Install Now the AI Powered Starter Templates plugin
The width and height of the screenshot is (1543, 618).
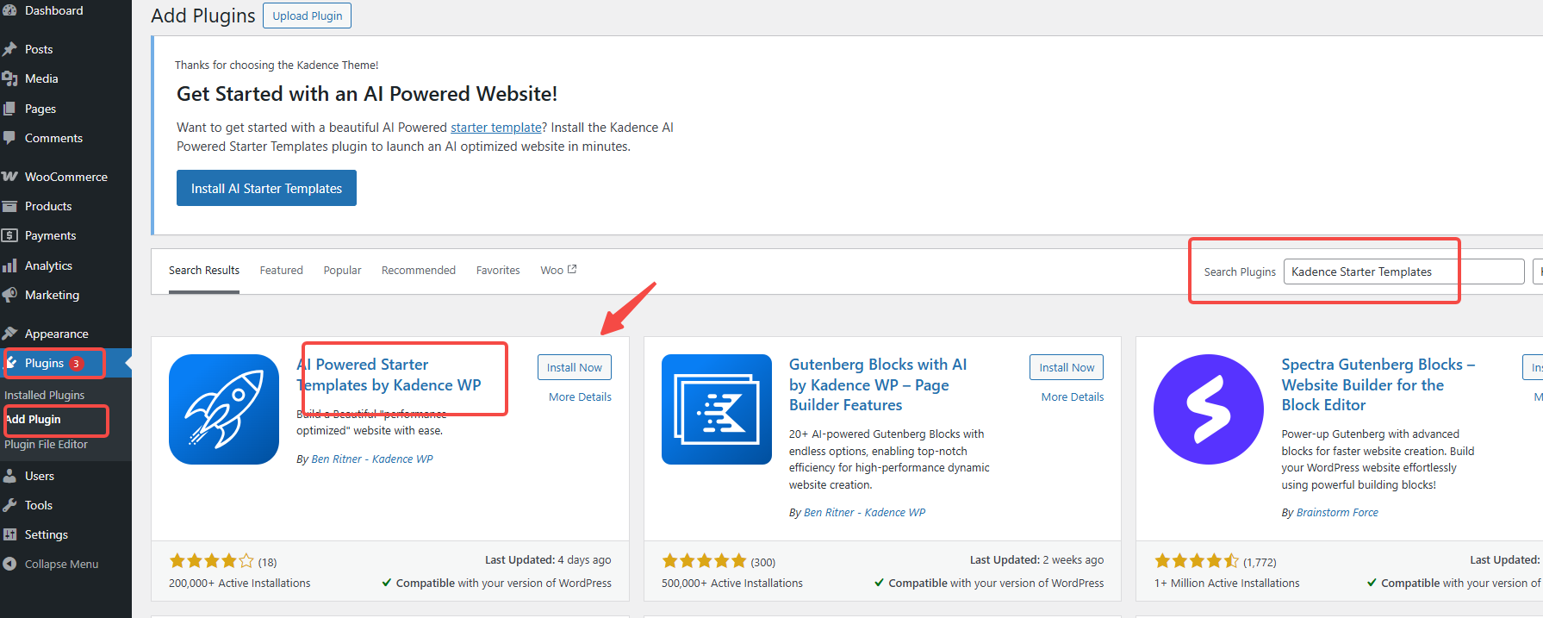point(575,367)
